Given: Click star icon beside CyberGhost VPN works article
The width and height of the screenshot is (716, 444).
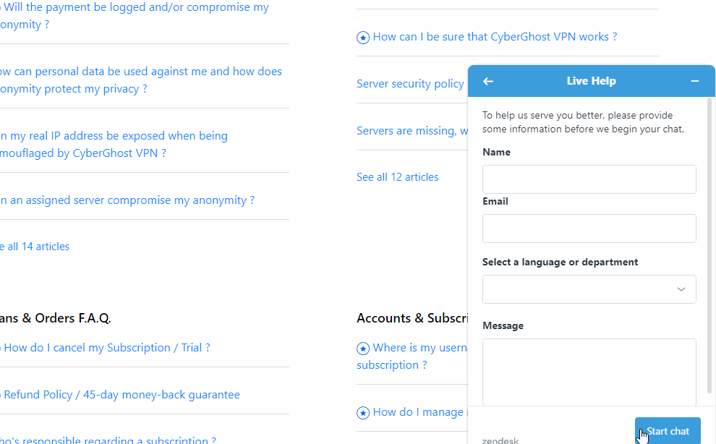Looking at the screenshot, I should point(363,38).
